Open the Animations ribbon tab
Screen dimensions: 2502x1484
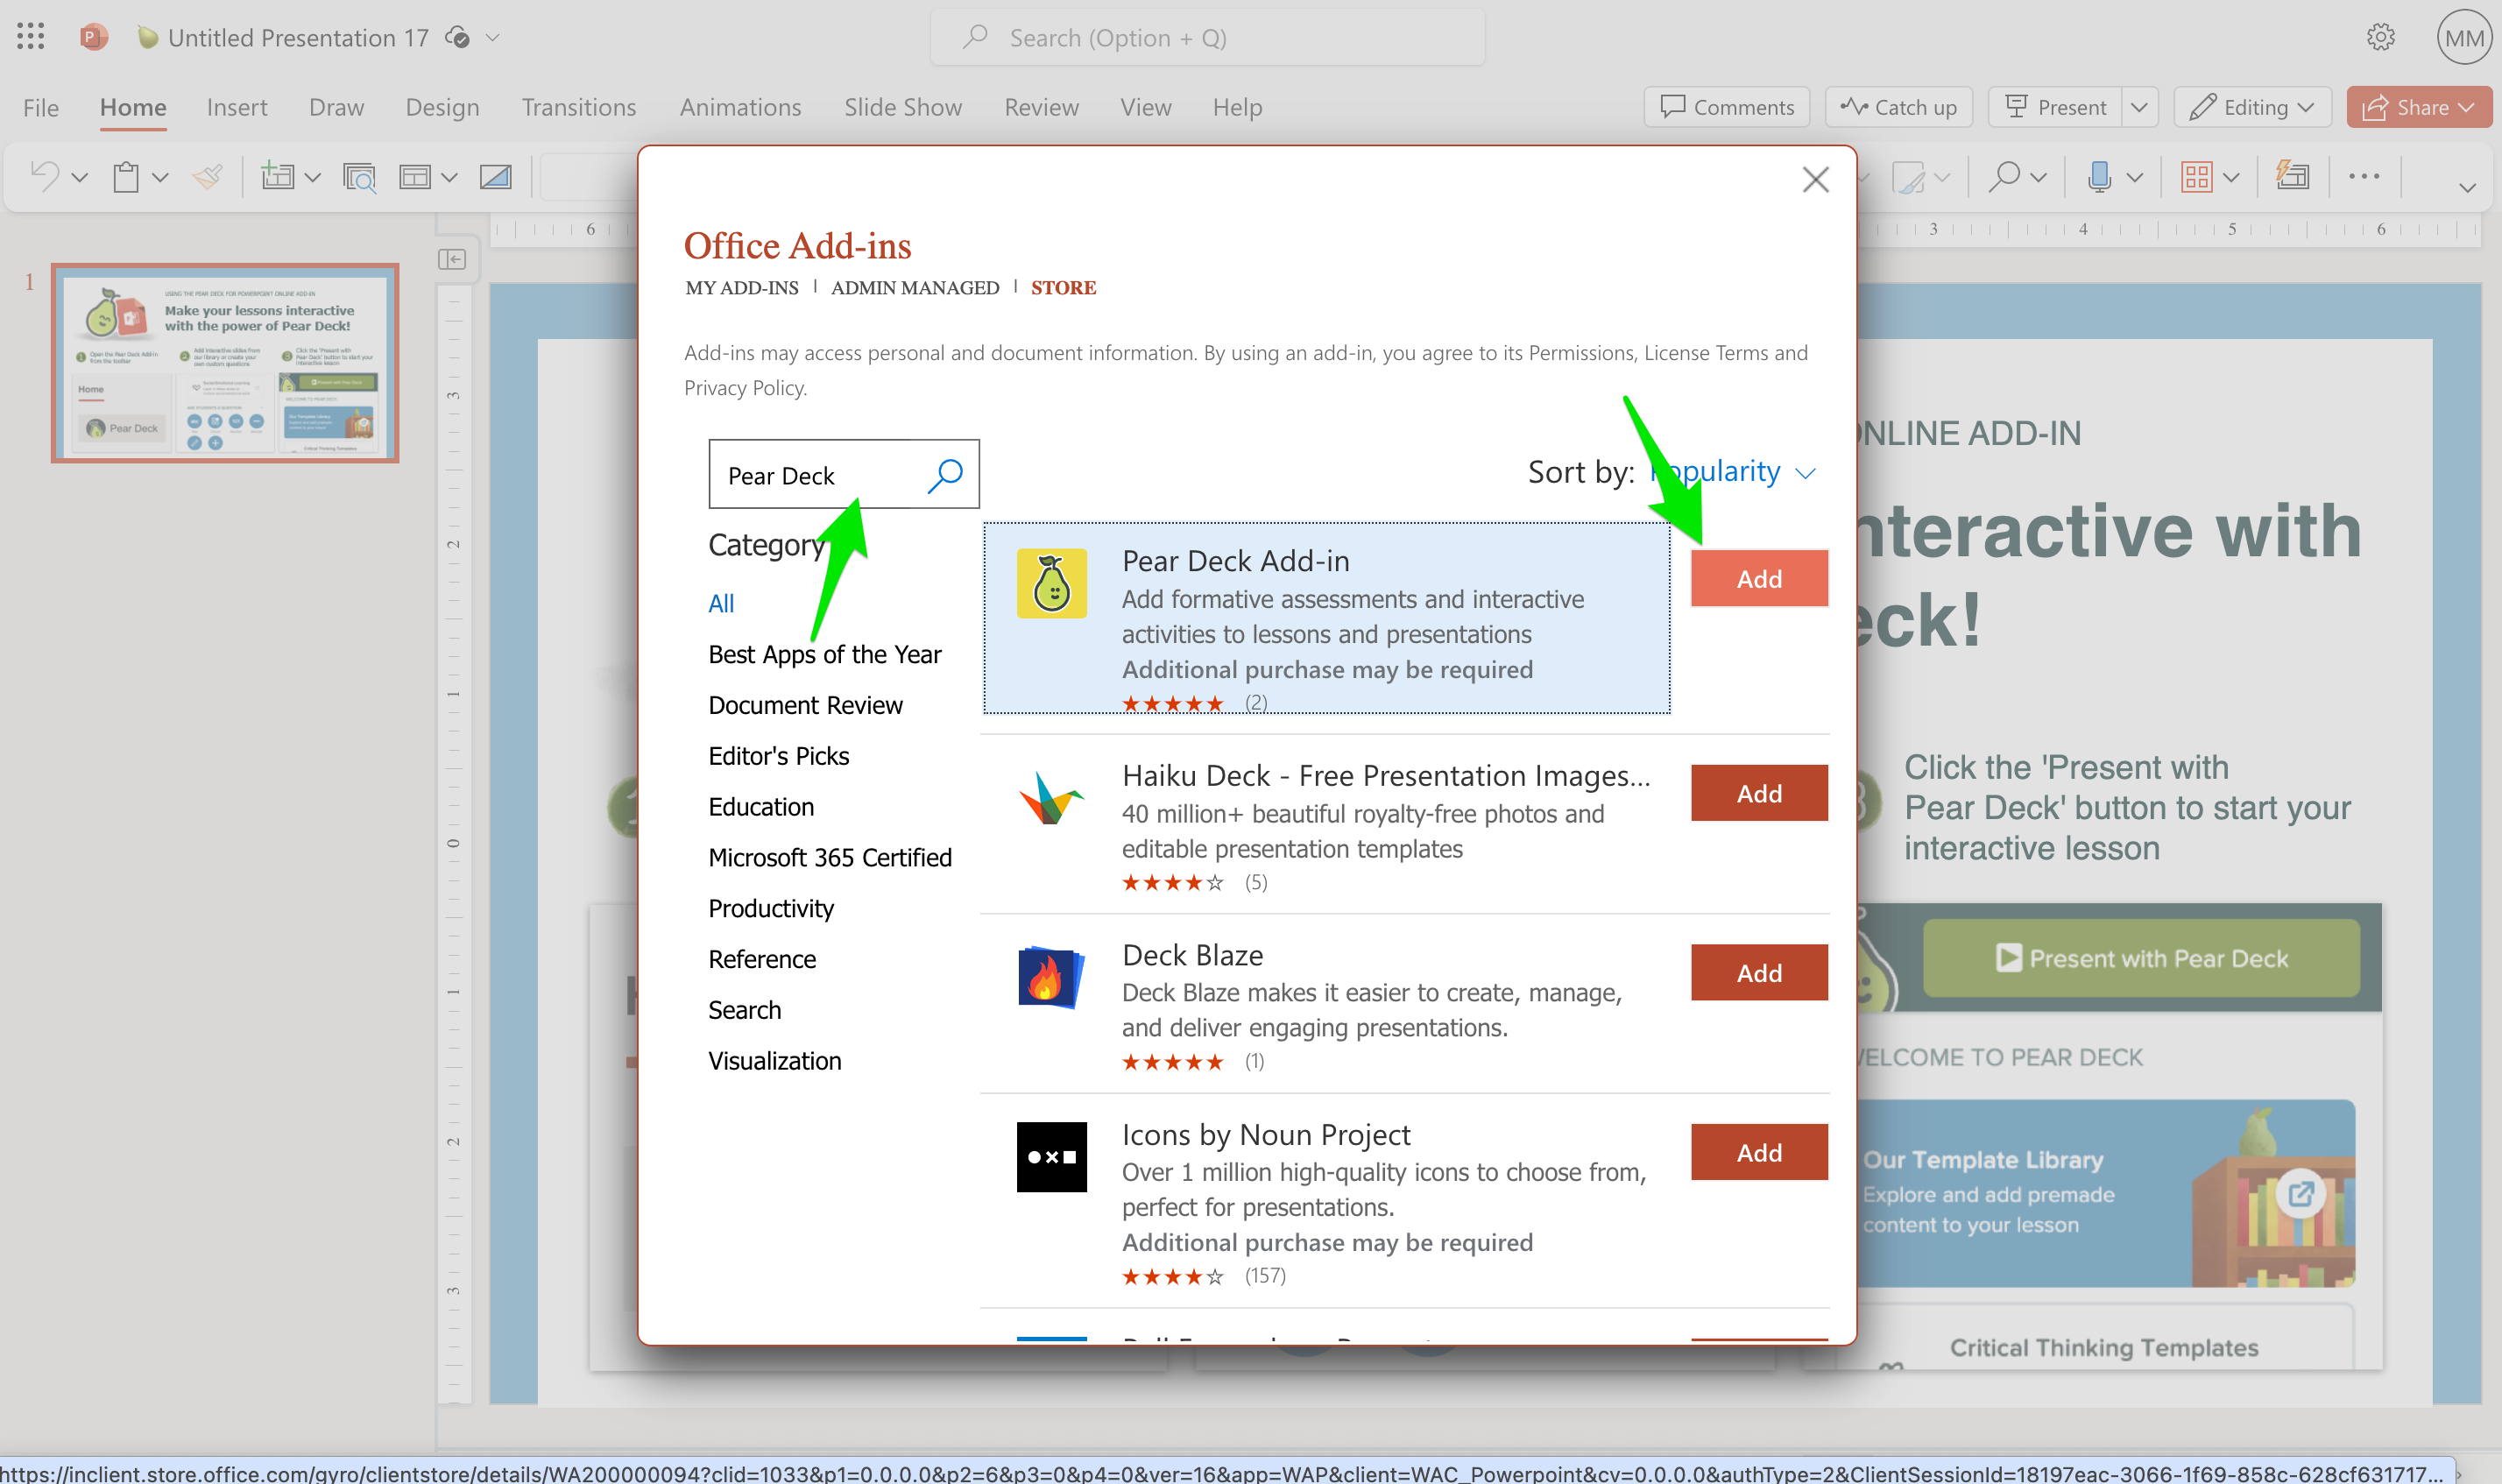[740, 107]
